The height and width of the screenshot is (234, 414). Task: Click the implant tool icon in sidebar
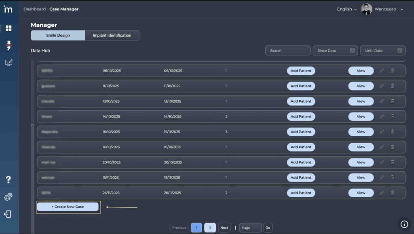tap(8, 45)
